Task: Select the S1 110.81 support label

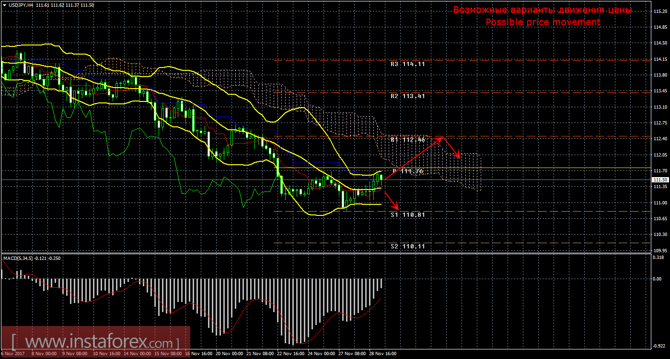Action: pyautogui.click(x=407, y=215)
